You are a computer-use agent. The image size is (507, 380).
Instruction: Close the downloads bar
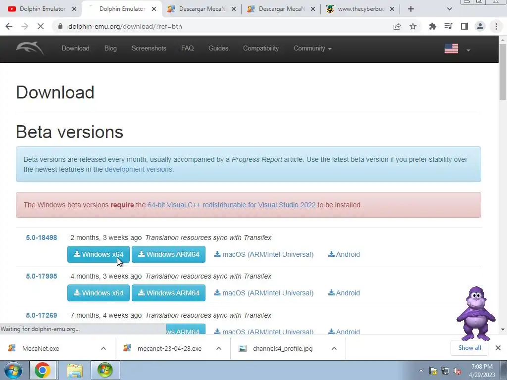click(x=498, y=348)
